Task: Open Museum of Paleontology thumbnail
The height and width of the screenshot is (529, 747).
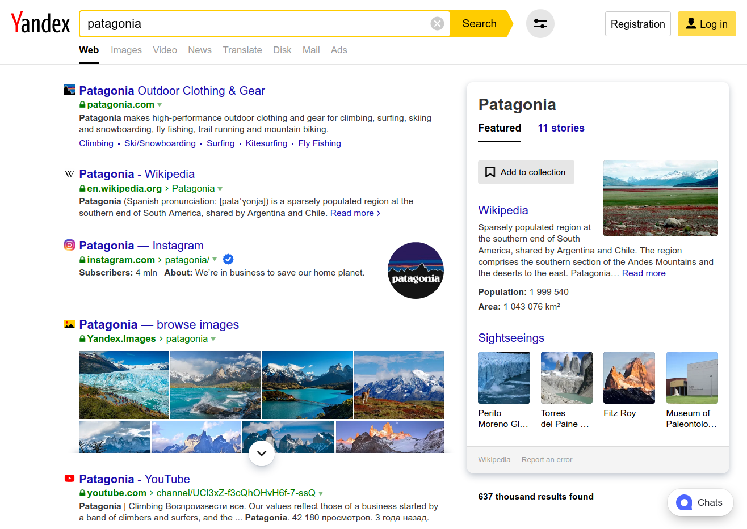Action: (x=692, y=378)
